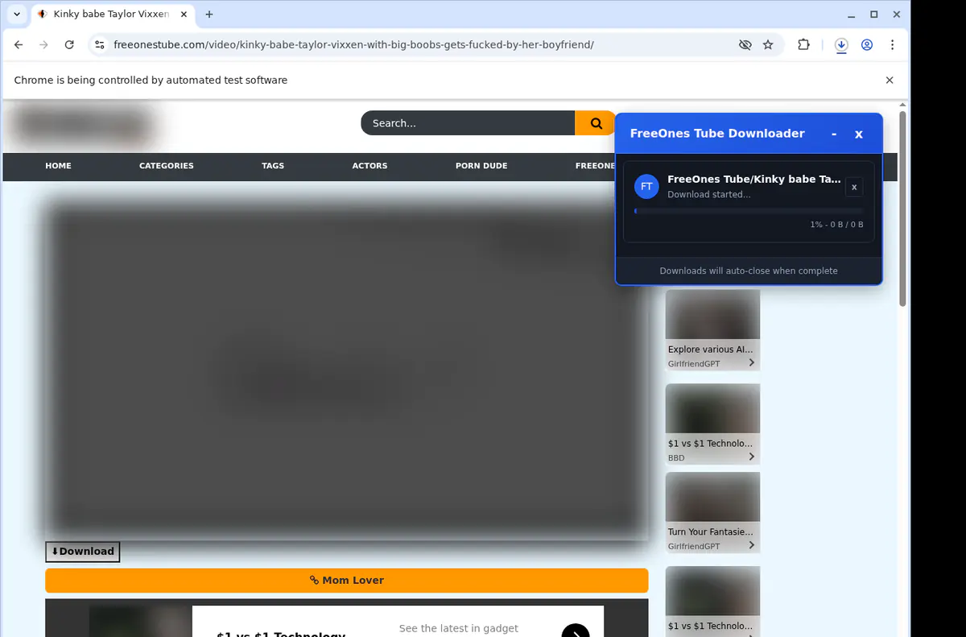
Task: Open the FREEONES menu item
Action: [595, 166]
